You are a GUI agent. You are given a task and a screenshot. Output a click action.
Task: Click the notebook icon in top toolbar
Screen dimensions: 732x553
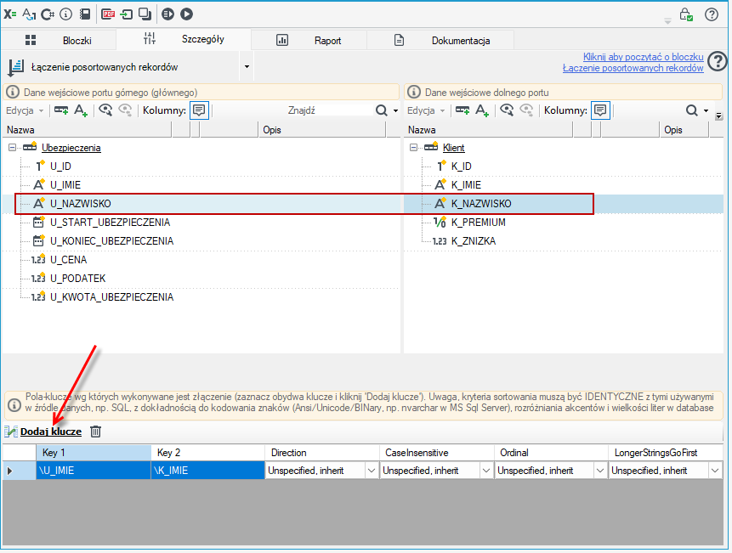click(x=84, y=14)
